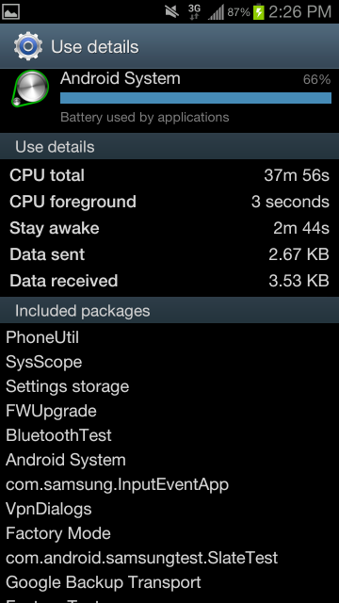Screen dimensions: 339x603
Task: Tap the charging battery icon
Action: pos(259,12)
